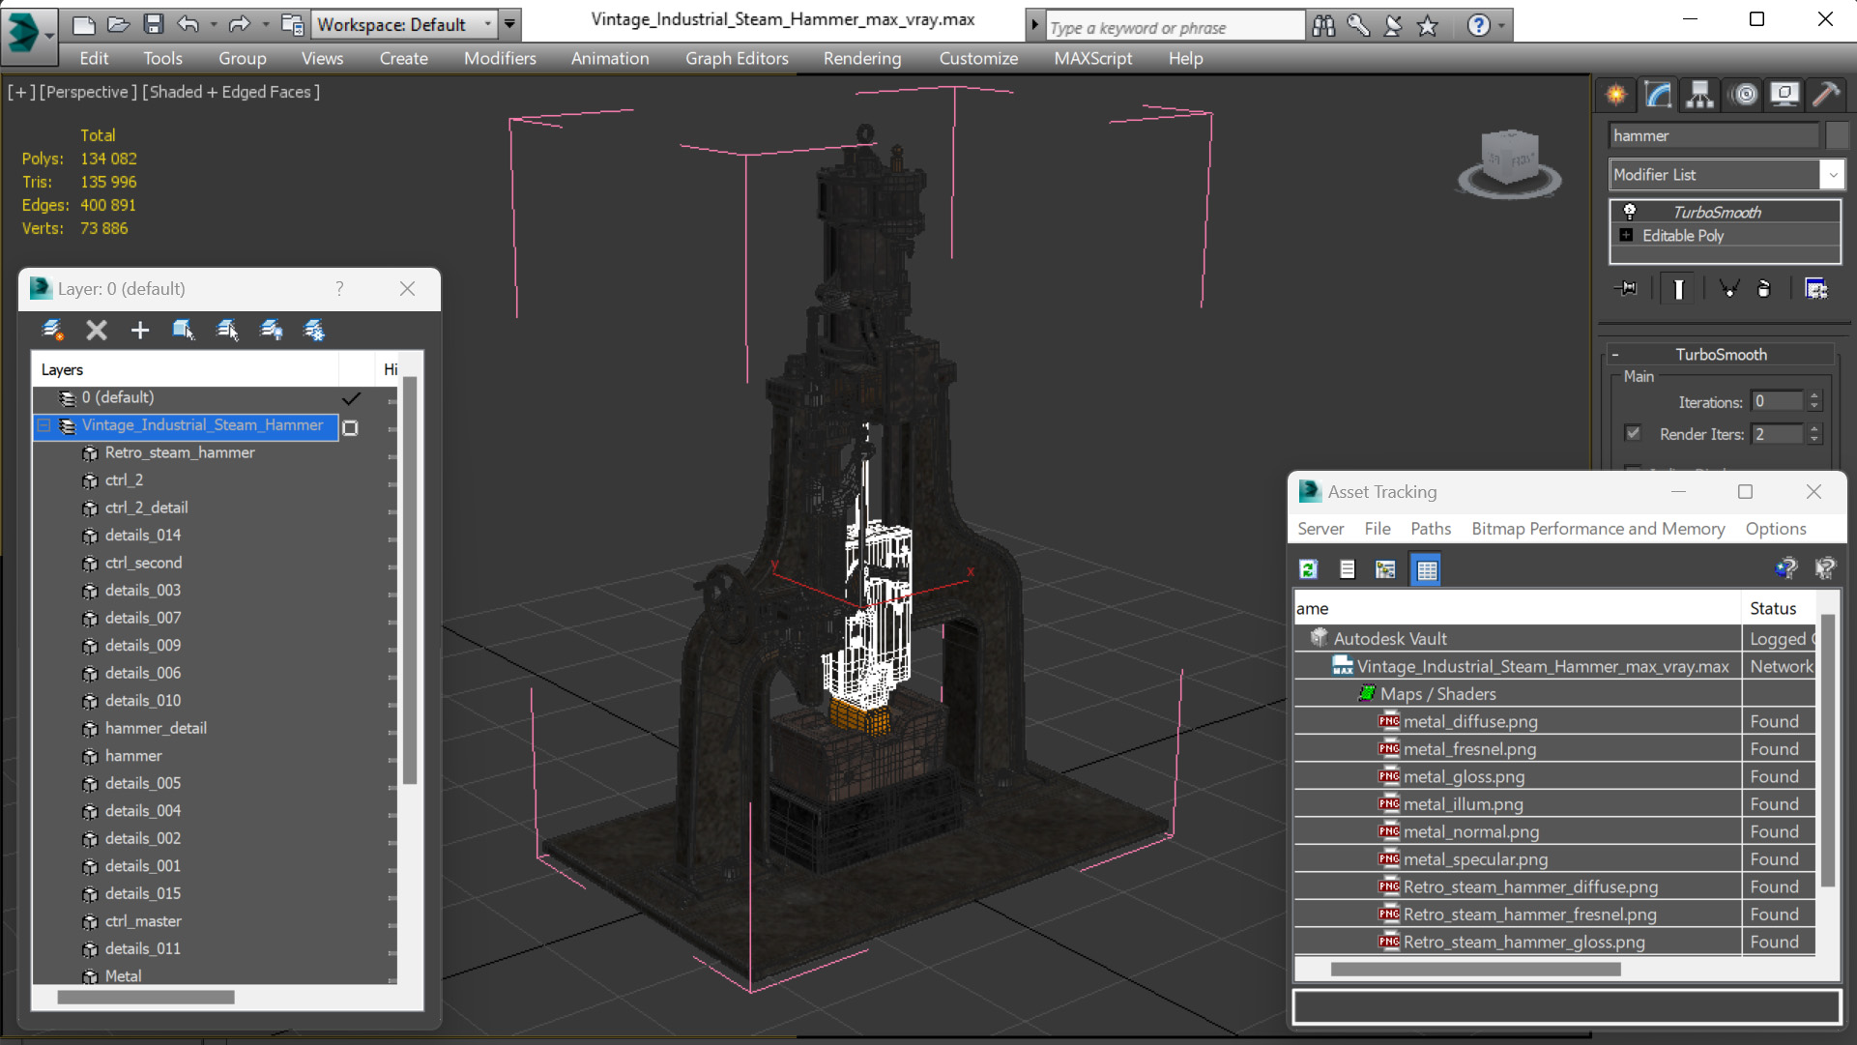Click the Create New Layer plus icon
This screenshot has height=1045, width=1857.
click(140, 331)
